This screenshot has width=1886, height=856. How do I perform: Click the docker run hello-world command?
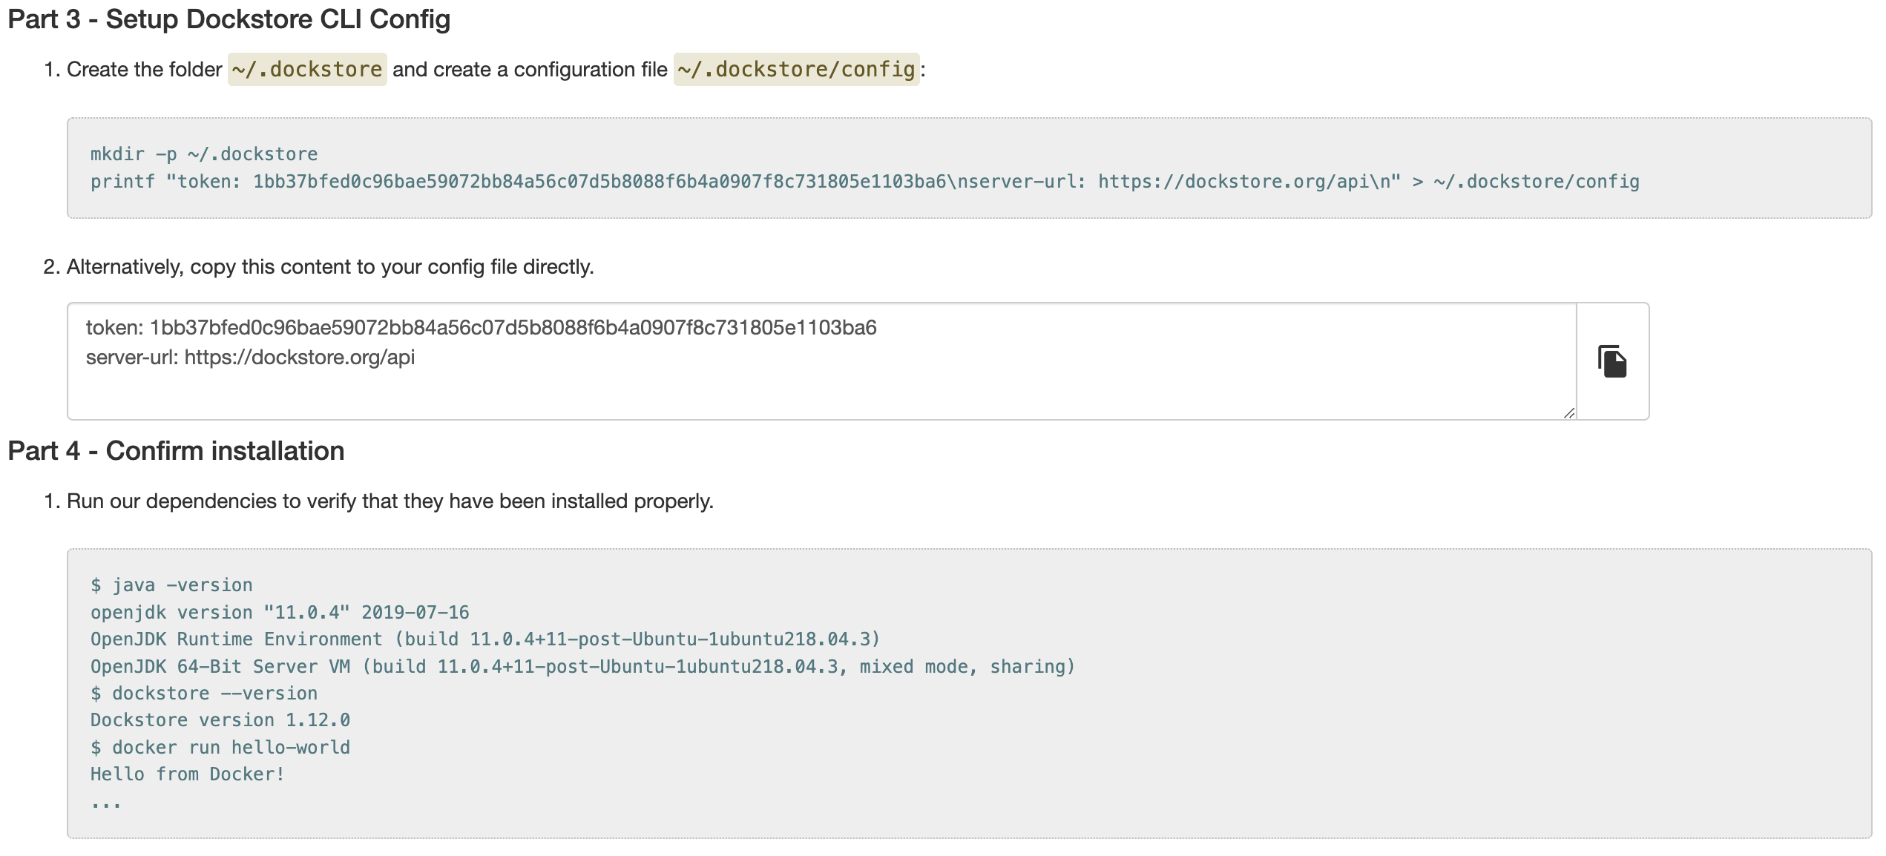pyautogui.click(x=220, y=748)
